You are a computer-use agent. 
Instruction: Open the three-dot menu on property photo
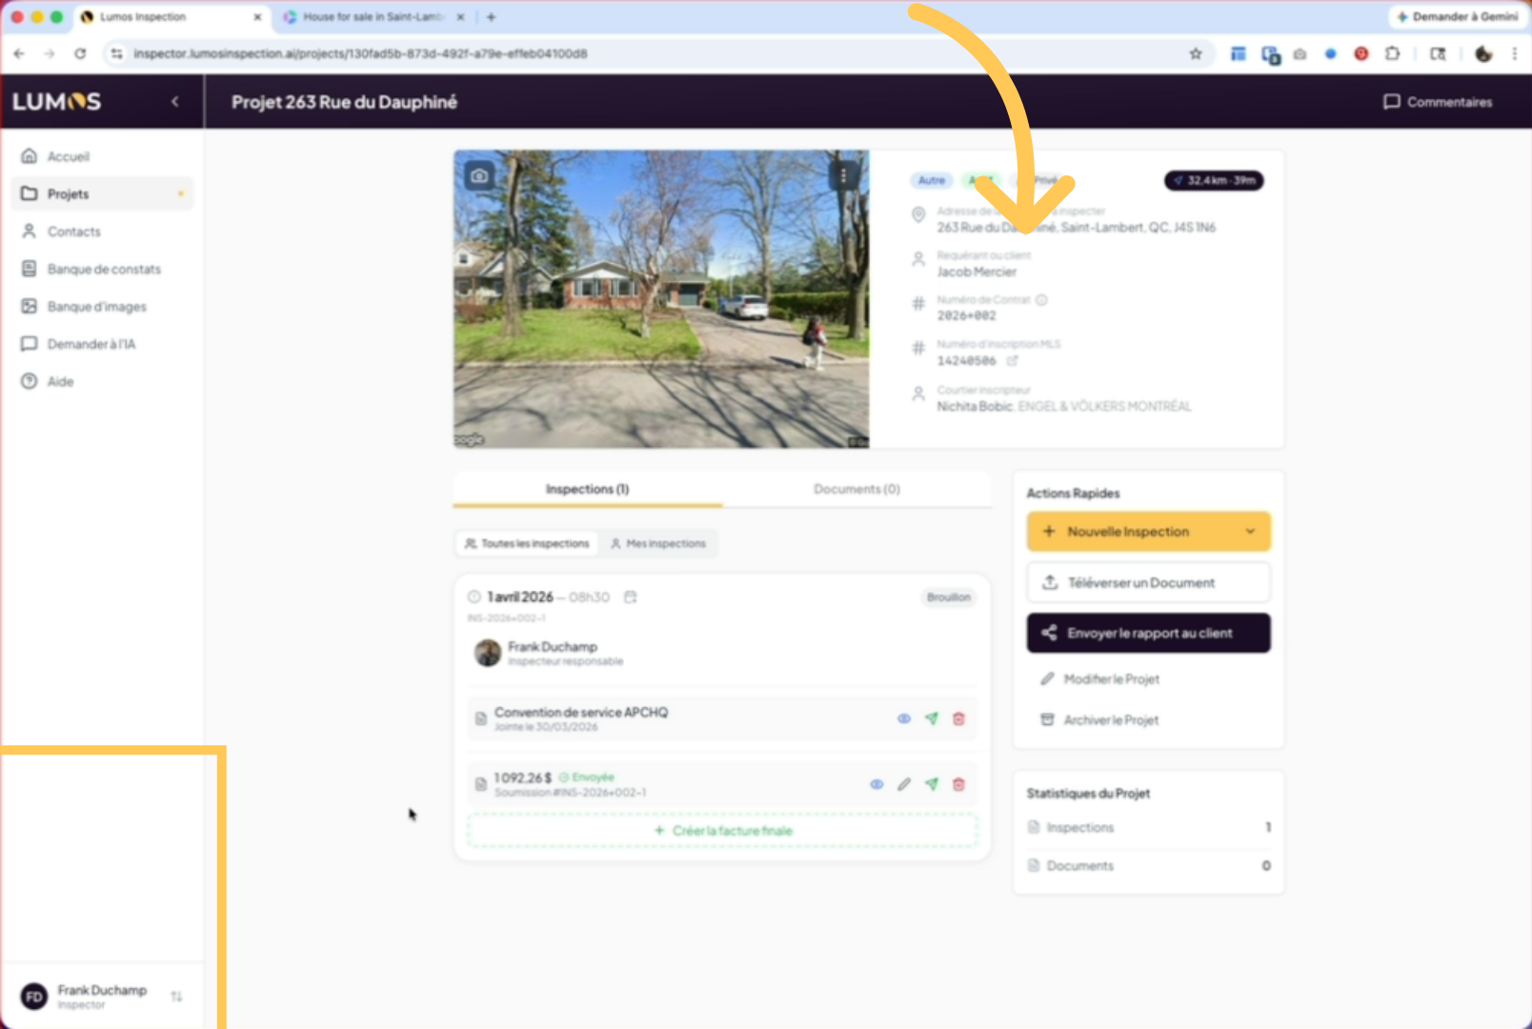pos(843,175)
